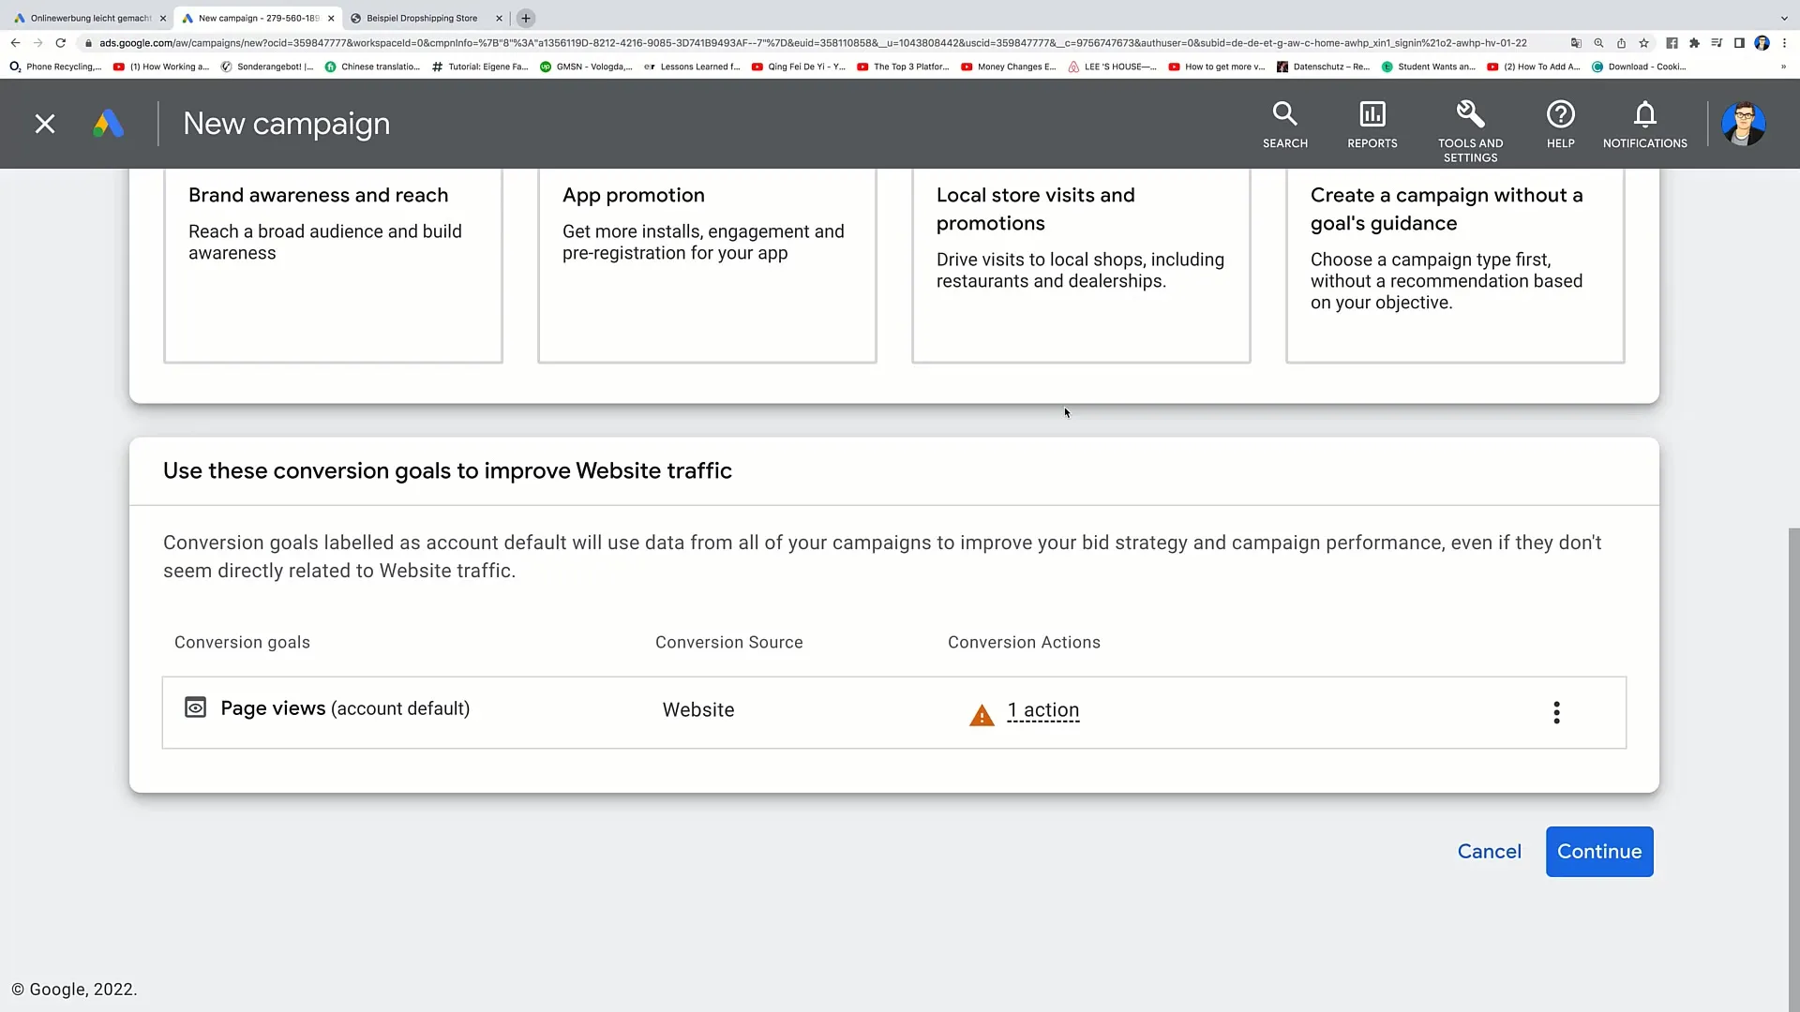Click the Google Ads logo icon

[x=108, y=123]
